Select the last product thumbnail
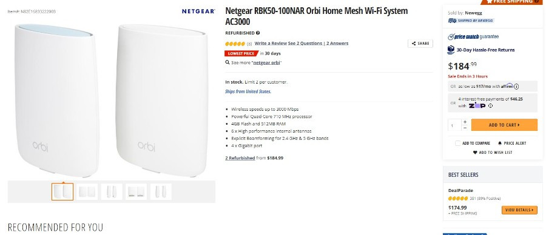This screenshot has height=235, width=546. (x=161, y=191)
